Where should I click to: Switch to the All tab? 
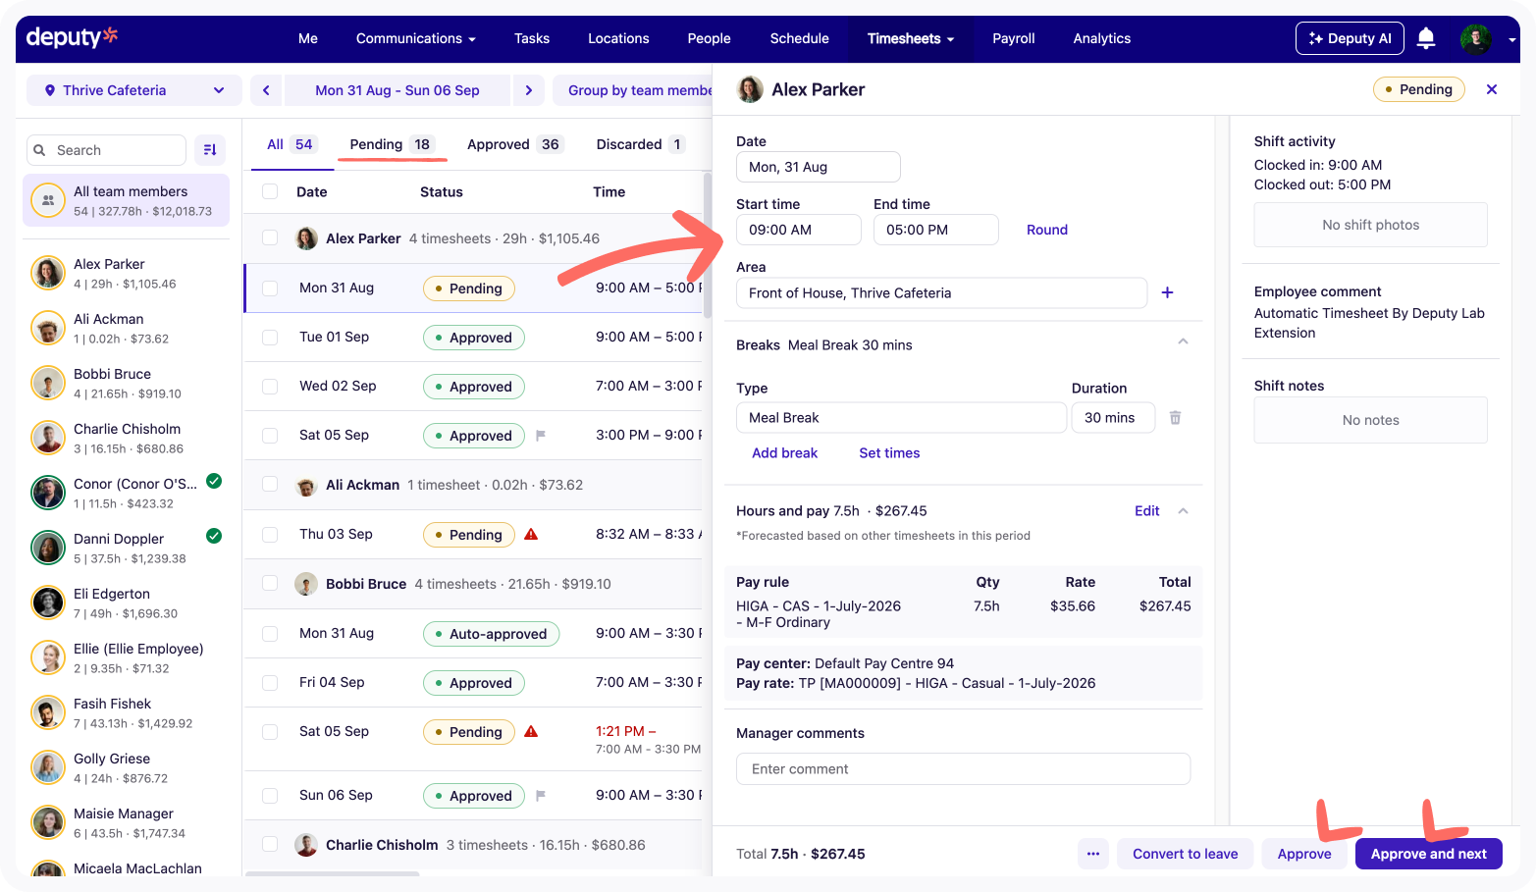(x=291, y=144)
